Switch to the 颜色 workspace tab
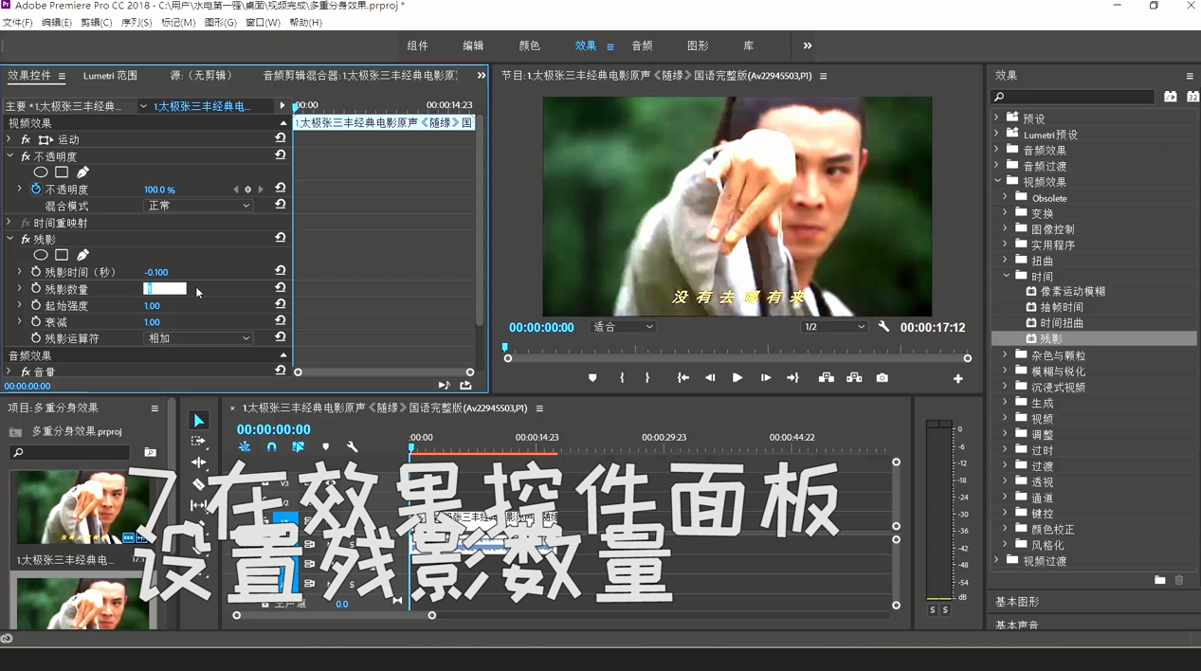Image resolution: width=1201 pixels, height=671 pixels. [x=529, y=45]
